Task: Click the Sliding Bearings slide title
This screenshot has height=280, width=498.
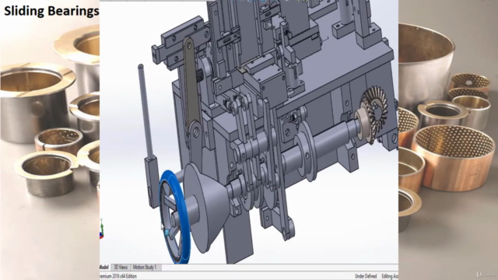Action: [x=51, y=11]
